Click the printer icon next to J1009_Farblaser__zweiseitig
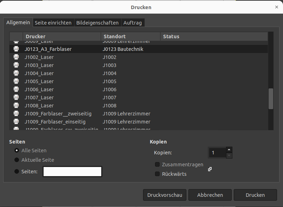 pos(16,113)
